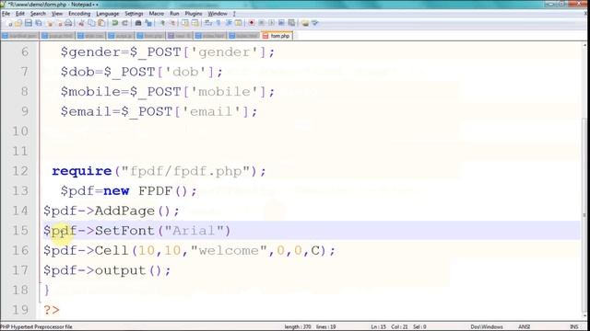Click line number 16 in margin

pos(20,250)
